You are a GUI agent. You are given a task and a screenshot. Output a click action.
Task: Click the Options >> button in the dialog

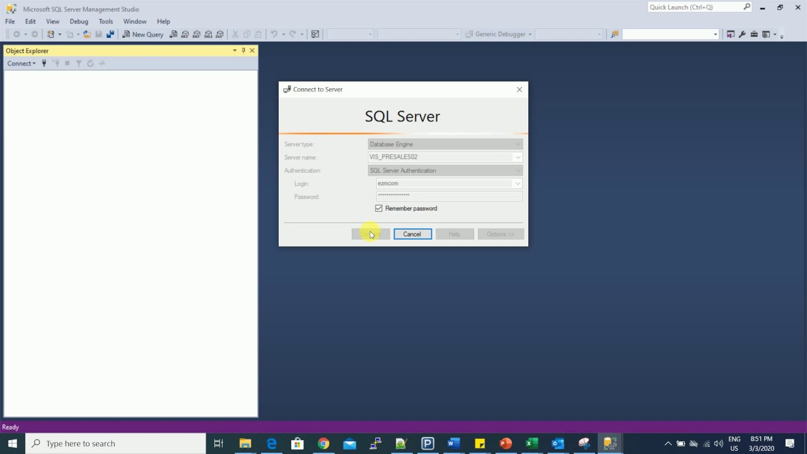click(501, 234)
